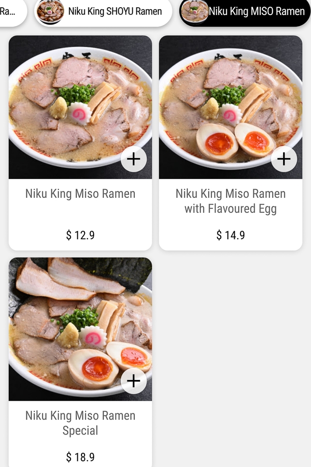Tap the $ 14.9 price
This screenshot has height=467, width=311.
[230, 235]
